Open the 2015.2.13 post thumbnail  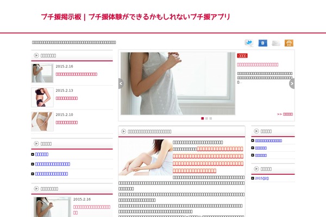[x=42, y=98]
